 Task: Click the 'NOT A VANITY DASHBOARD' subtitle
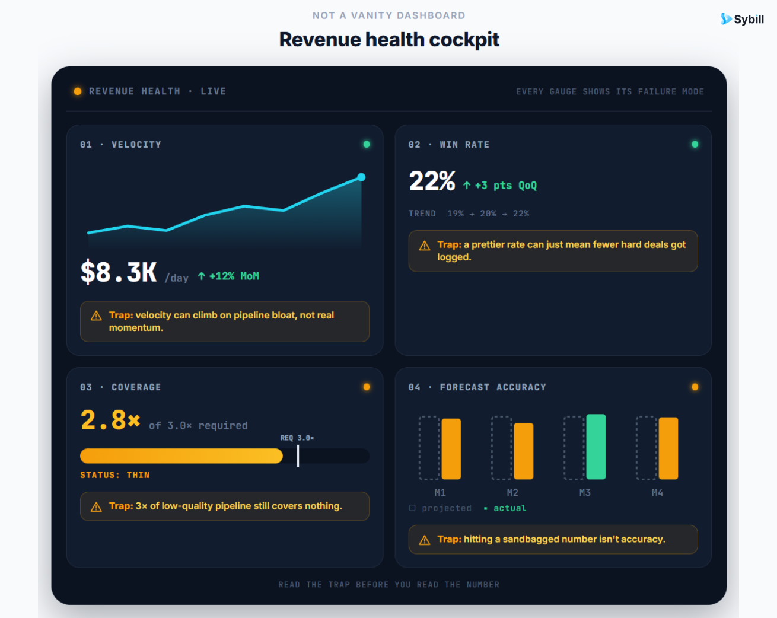[x=389, y=15]
